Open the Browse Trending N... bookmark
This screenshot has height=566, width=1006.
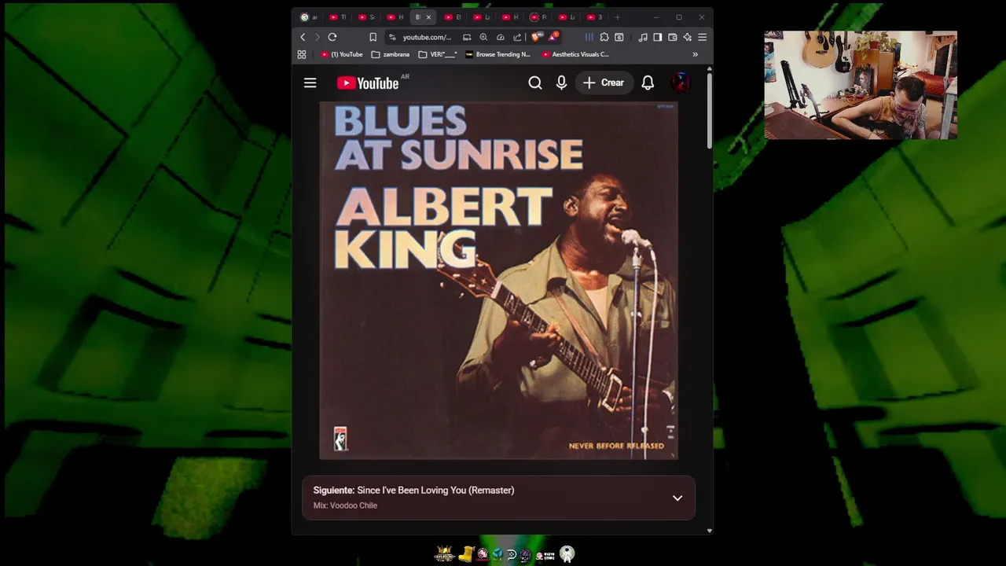pos(498,54)
